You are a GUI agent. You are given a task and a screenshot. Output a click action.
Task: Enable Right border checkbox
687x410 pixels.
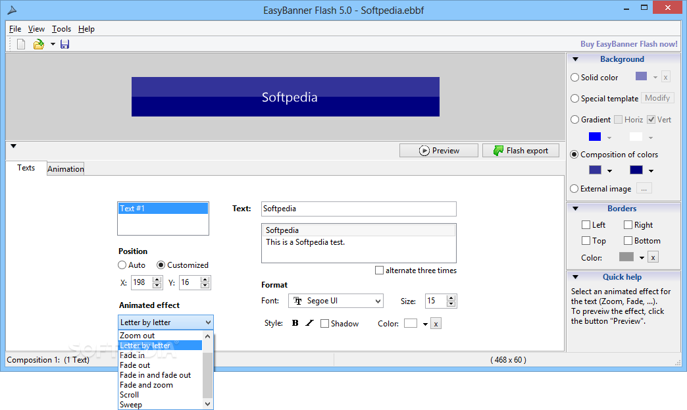[628, 225]
